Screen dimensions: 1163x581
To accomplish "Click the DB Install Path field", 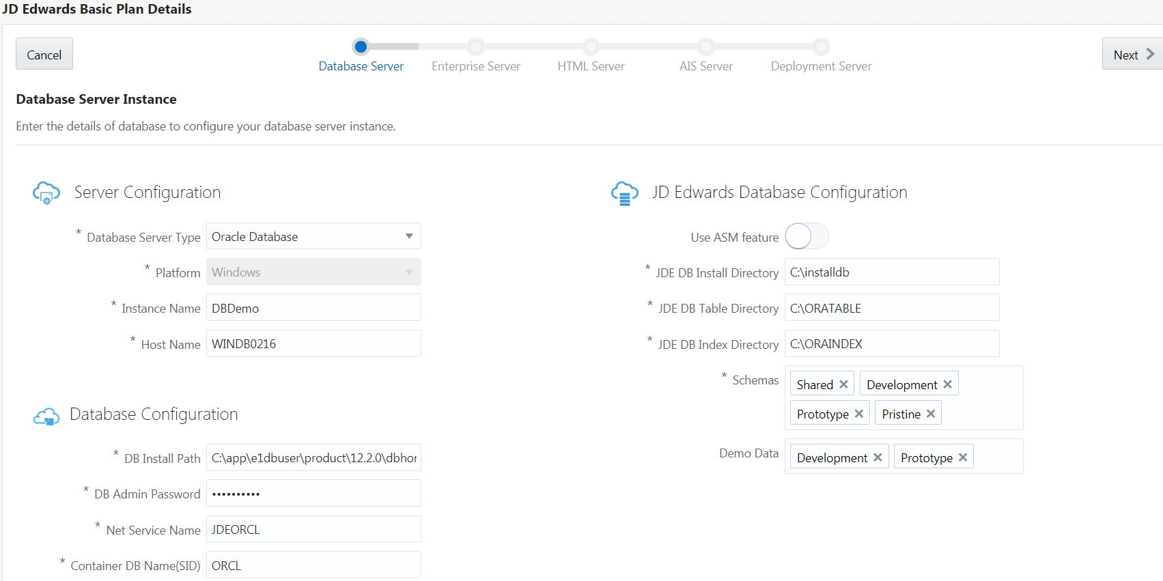I will tap(313, 457).
